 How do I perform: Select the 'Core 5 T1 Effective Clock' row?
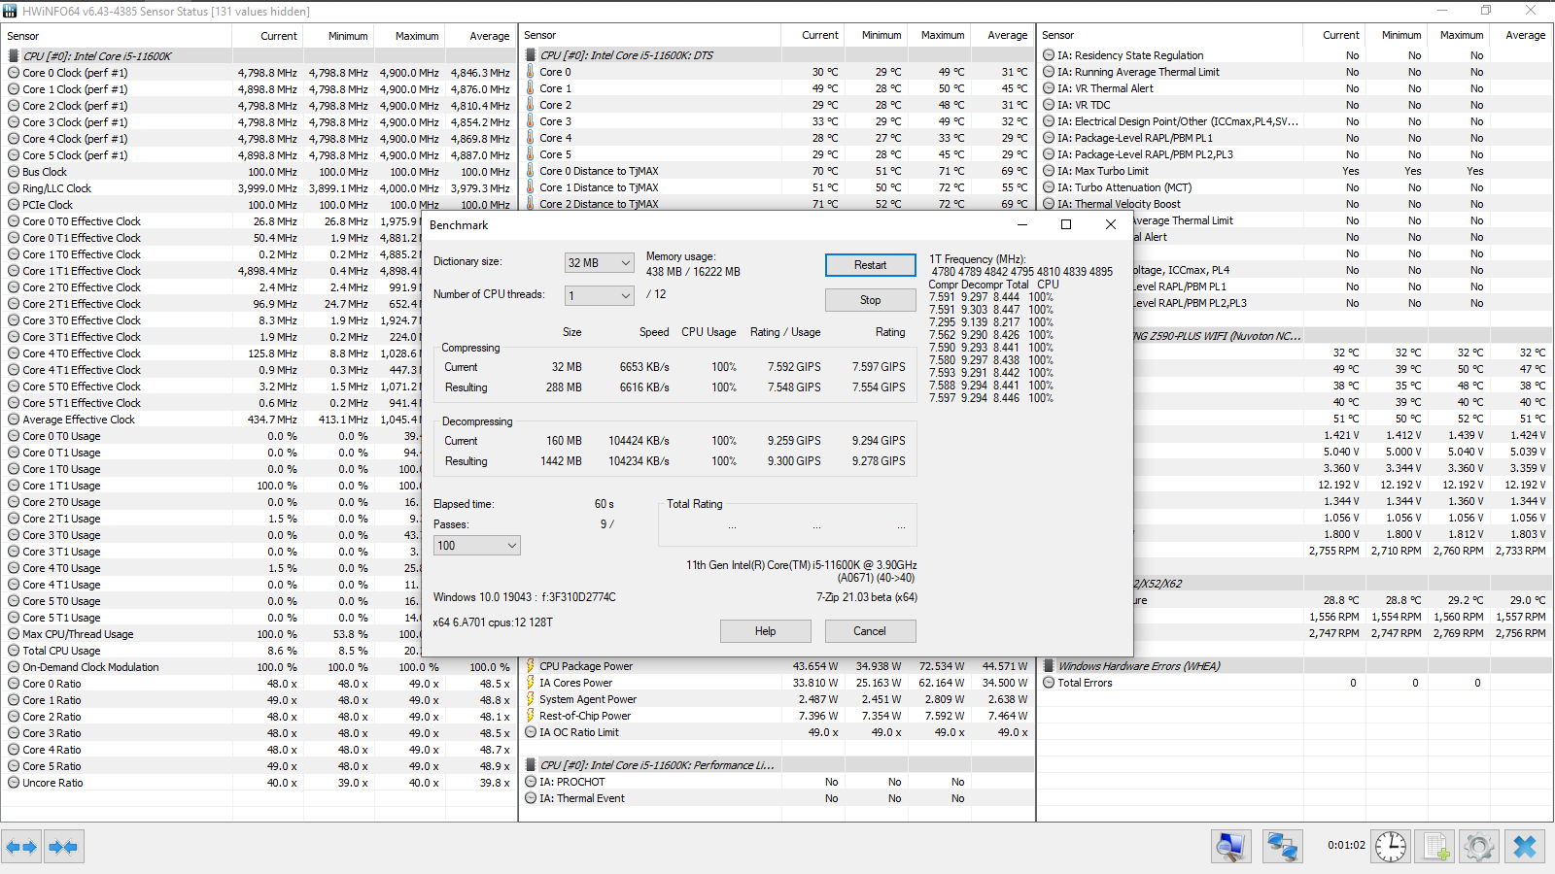click(x=212, y=403)
